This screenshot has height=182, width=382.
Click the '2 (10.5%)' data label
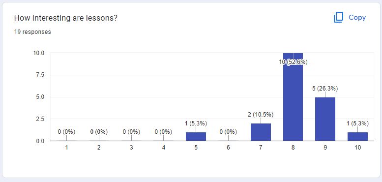pyautogui.click(x=261, y=115)
